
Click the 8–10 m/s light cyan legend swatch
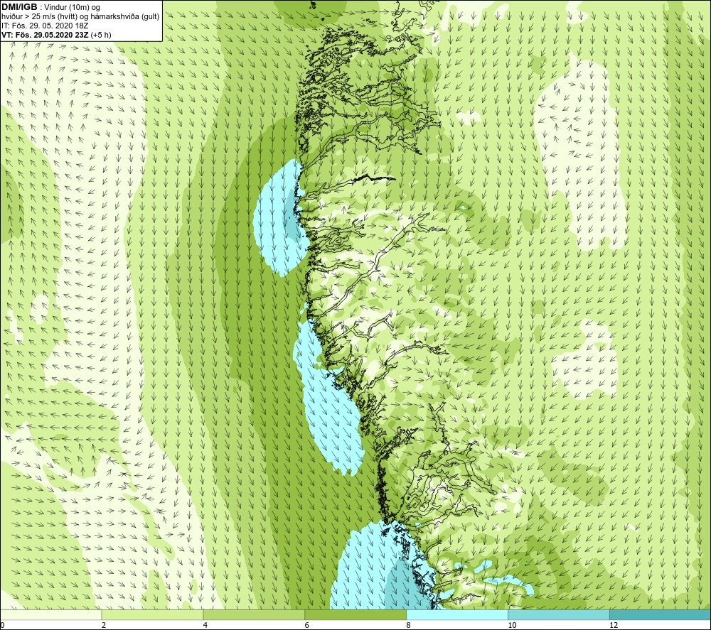[x=457, y=614]
